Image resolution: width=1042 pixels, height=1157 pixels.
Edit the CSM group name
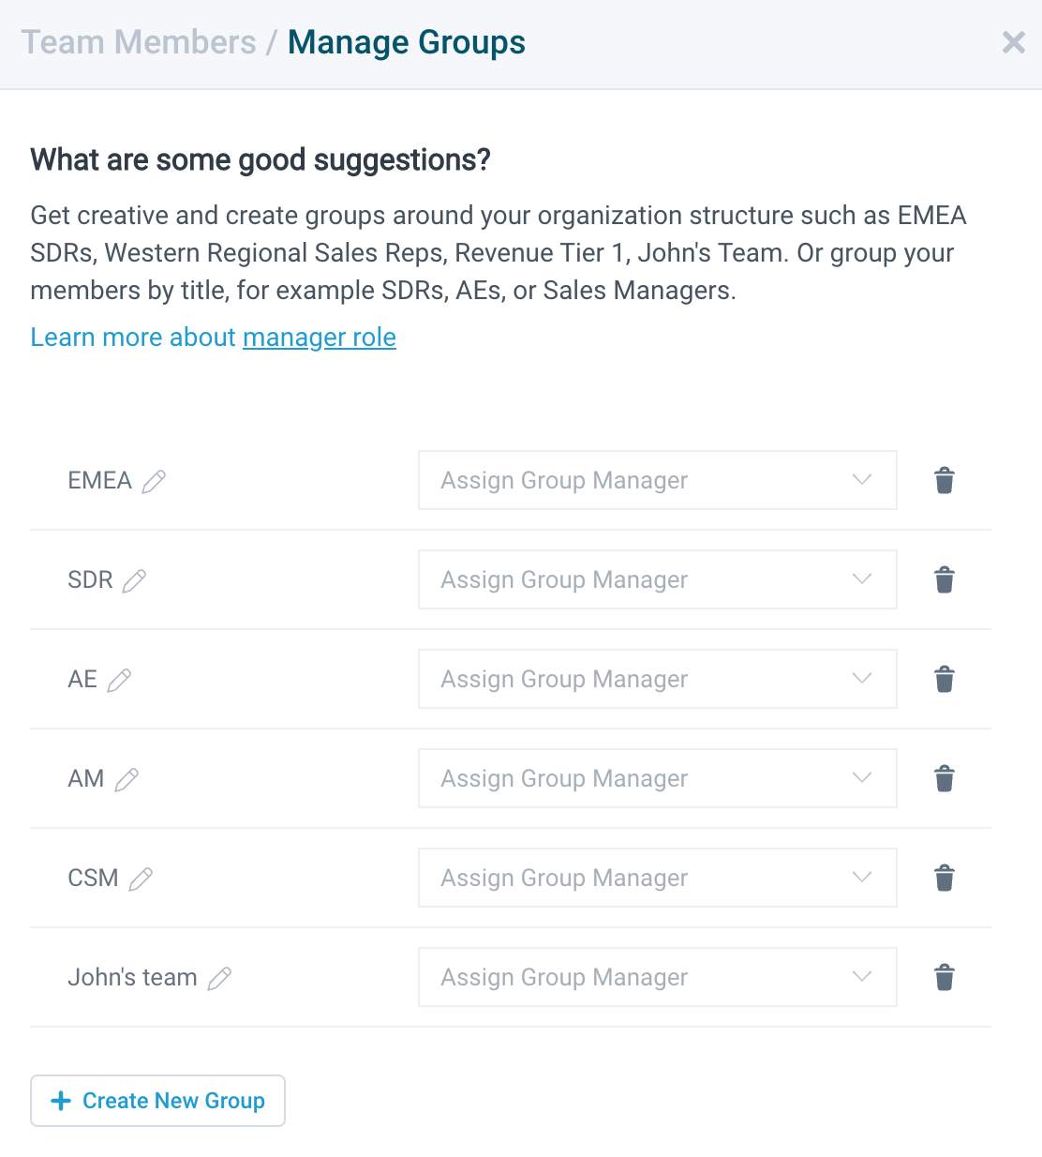click(141, 879)
